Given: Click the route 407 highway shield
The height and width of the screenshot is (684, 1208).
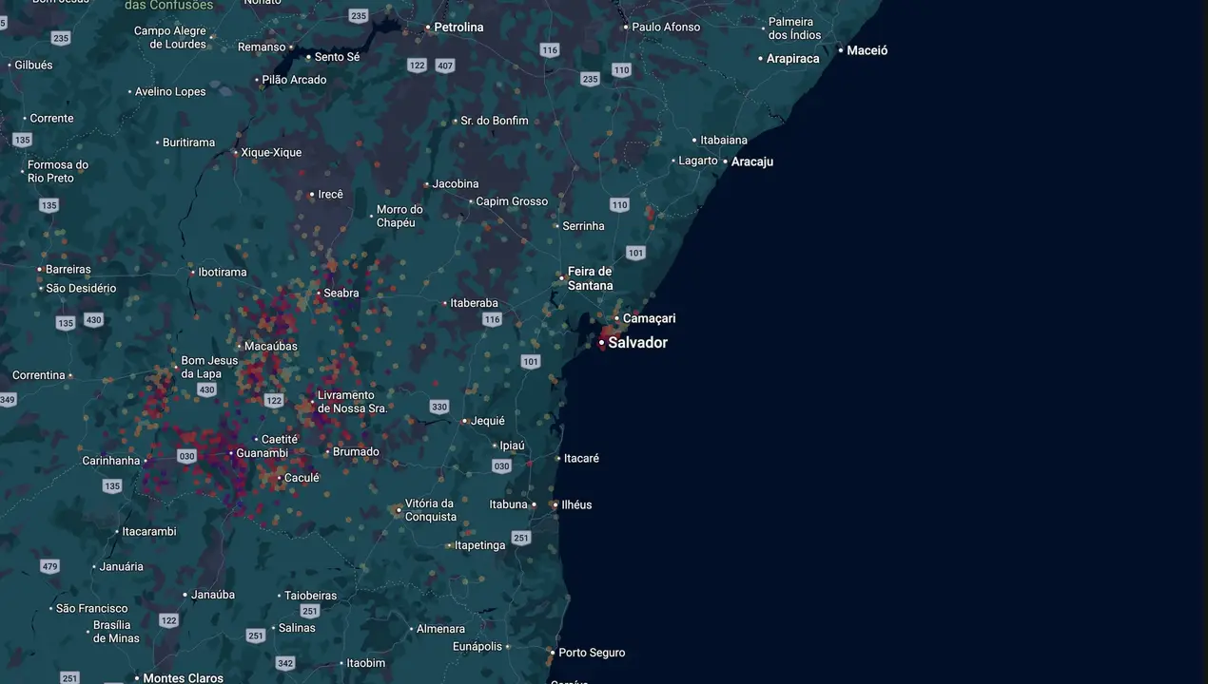Looking at the screenshot, I should tap(444, 66).
